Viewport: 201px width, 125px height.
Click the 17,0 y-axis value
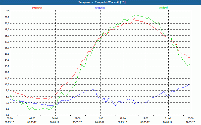click(x=7, y=42)
